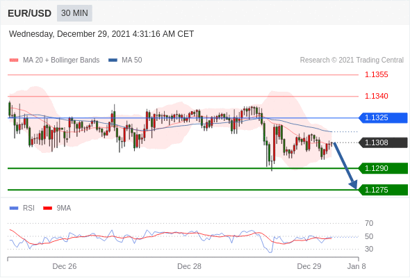The height and width of the screenshot is (278, 410).
Task: Click the MA 20 + Bollinger Bands legend swatch
Action: (14, 60)
